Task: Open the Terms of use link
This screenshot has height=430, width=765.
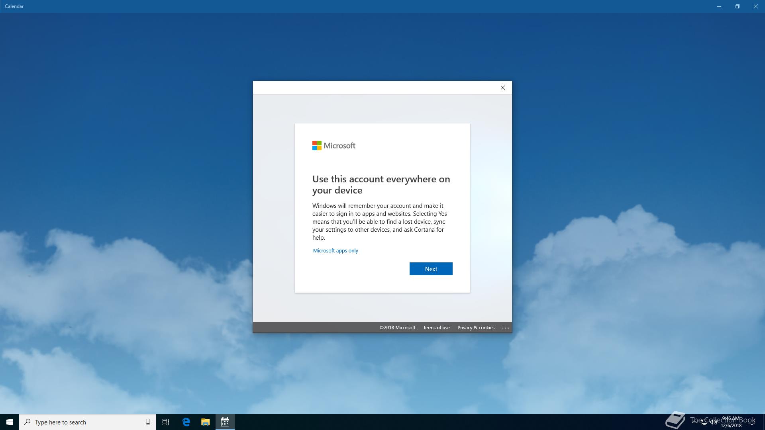Action: 436,328
